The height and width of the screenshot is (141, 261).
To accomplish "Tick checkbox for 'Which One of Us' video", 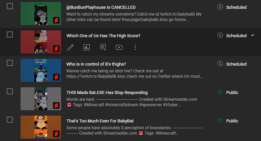I will (10, 34).
